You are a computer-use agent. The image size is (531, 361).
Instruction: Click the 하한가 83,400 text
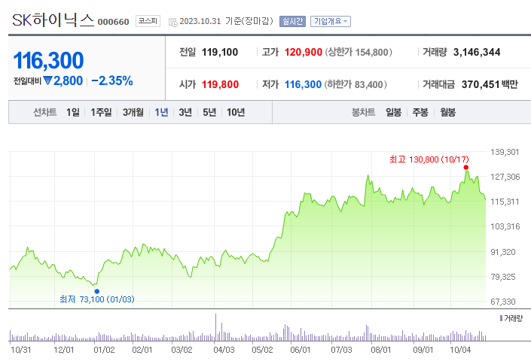[356, 84]
